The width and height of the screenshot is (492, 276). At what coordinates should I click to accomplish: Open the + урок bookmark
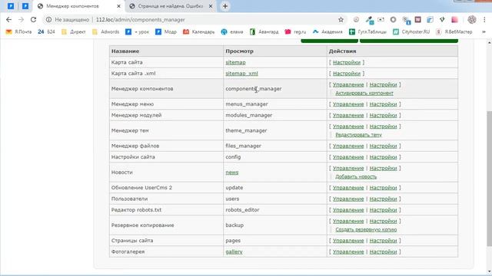click(x=137, y=31)
